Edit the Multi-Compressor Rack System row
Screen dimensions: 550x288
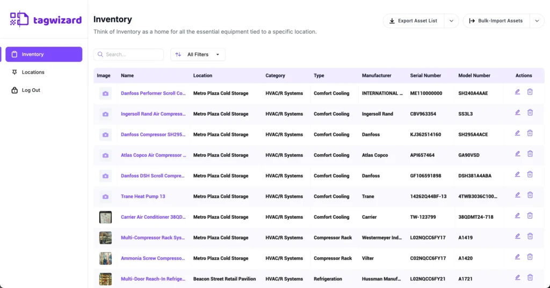coord(517,236)
